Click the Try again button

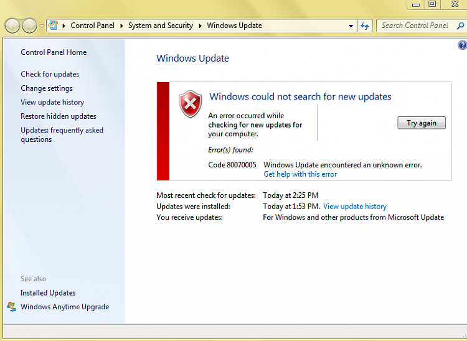[422, 123]
